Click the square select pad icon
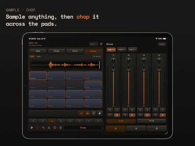Screen dimensions: 195x146 pos(94,113)
